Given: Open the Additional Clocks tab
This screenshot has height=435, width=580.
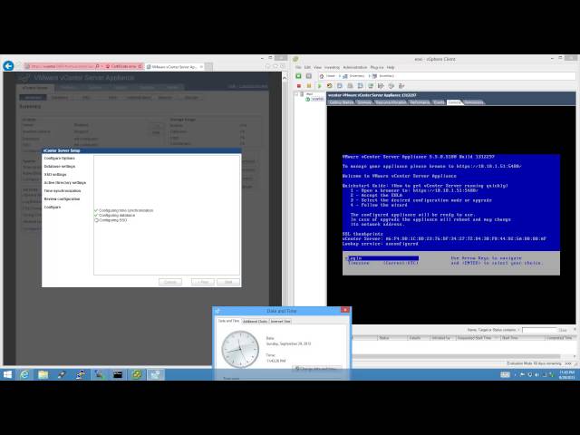Looking at the screenshot, I should [x=255, y=321].
